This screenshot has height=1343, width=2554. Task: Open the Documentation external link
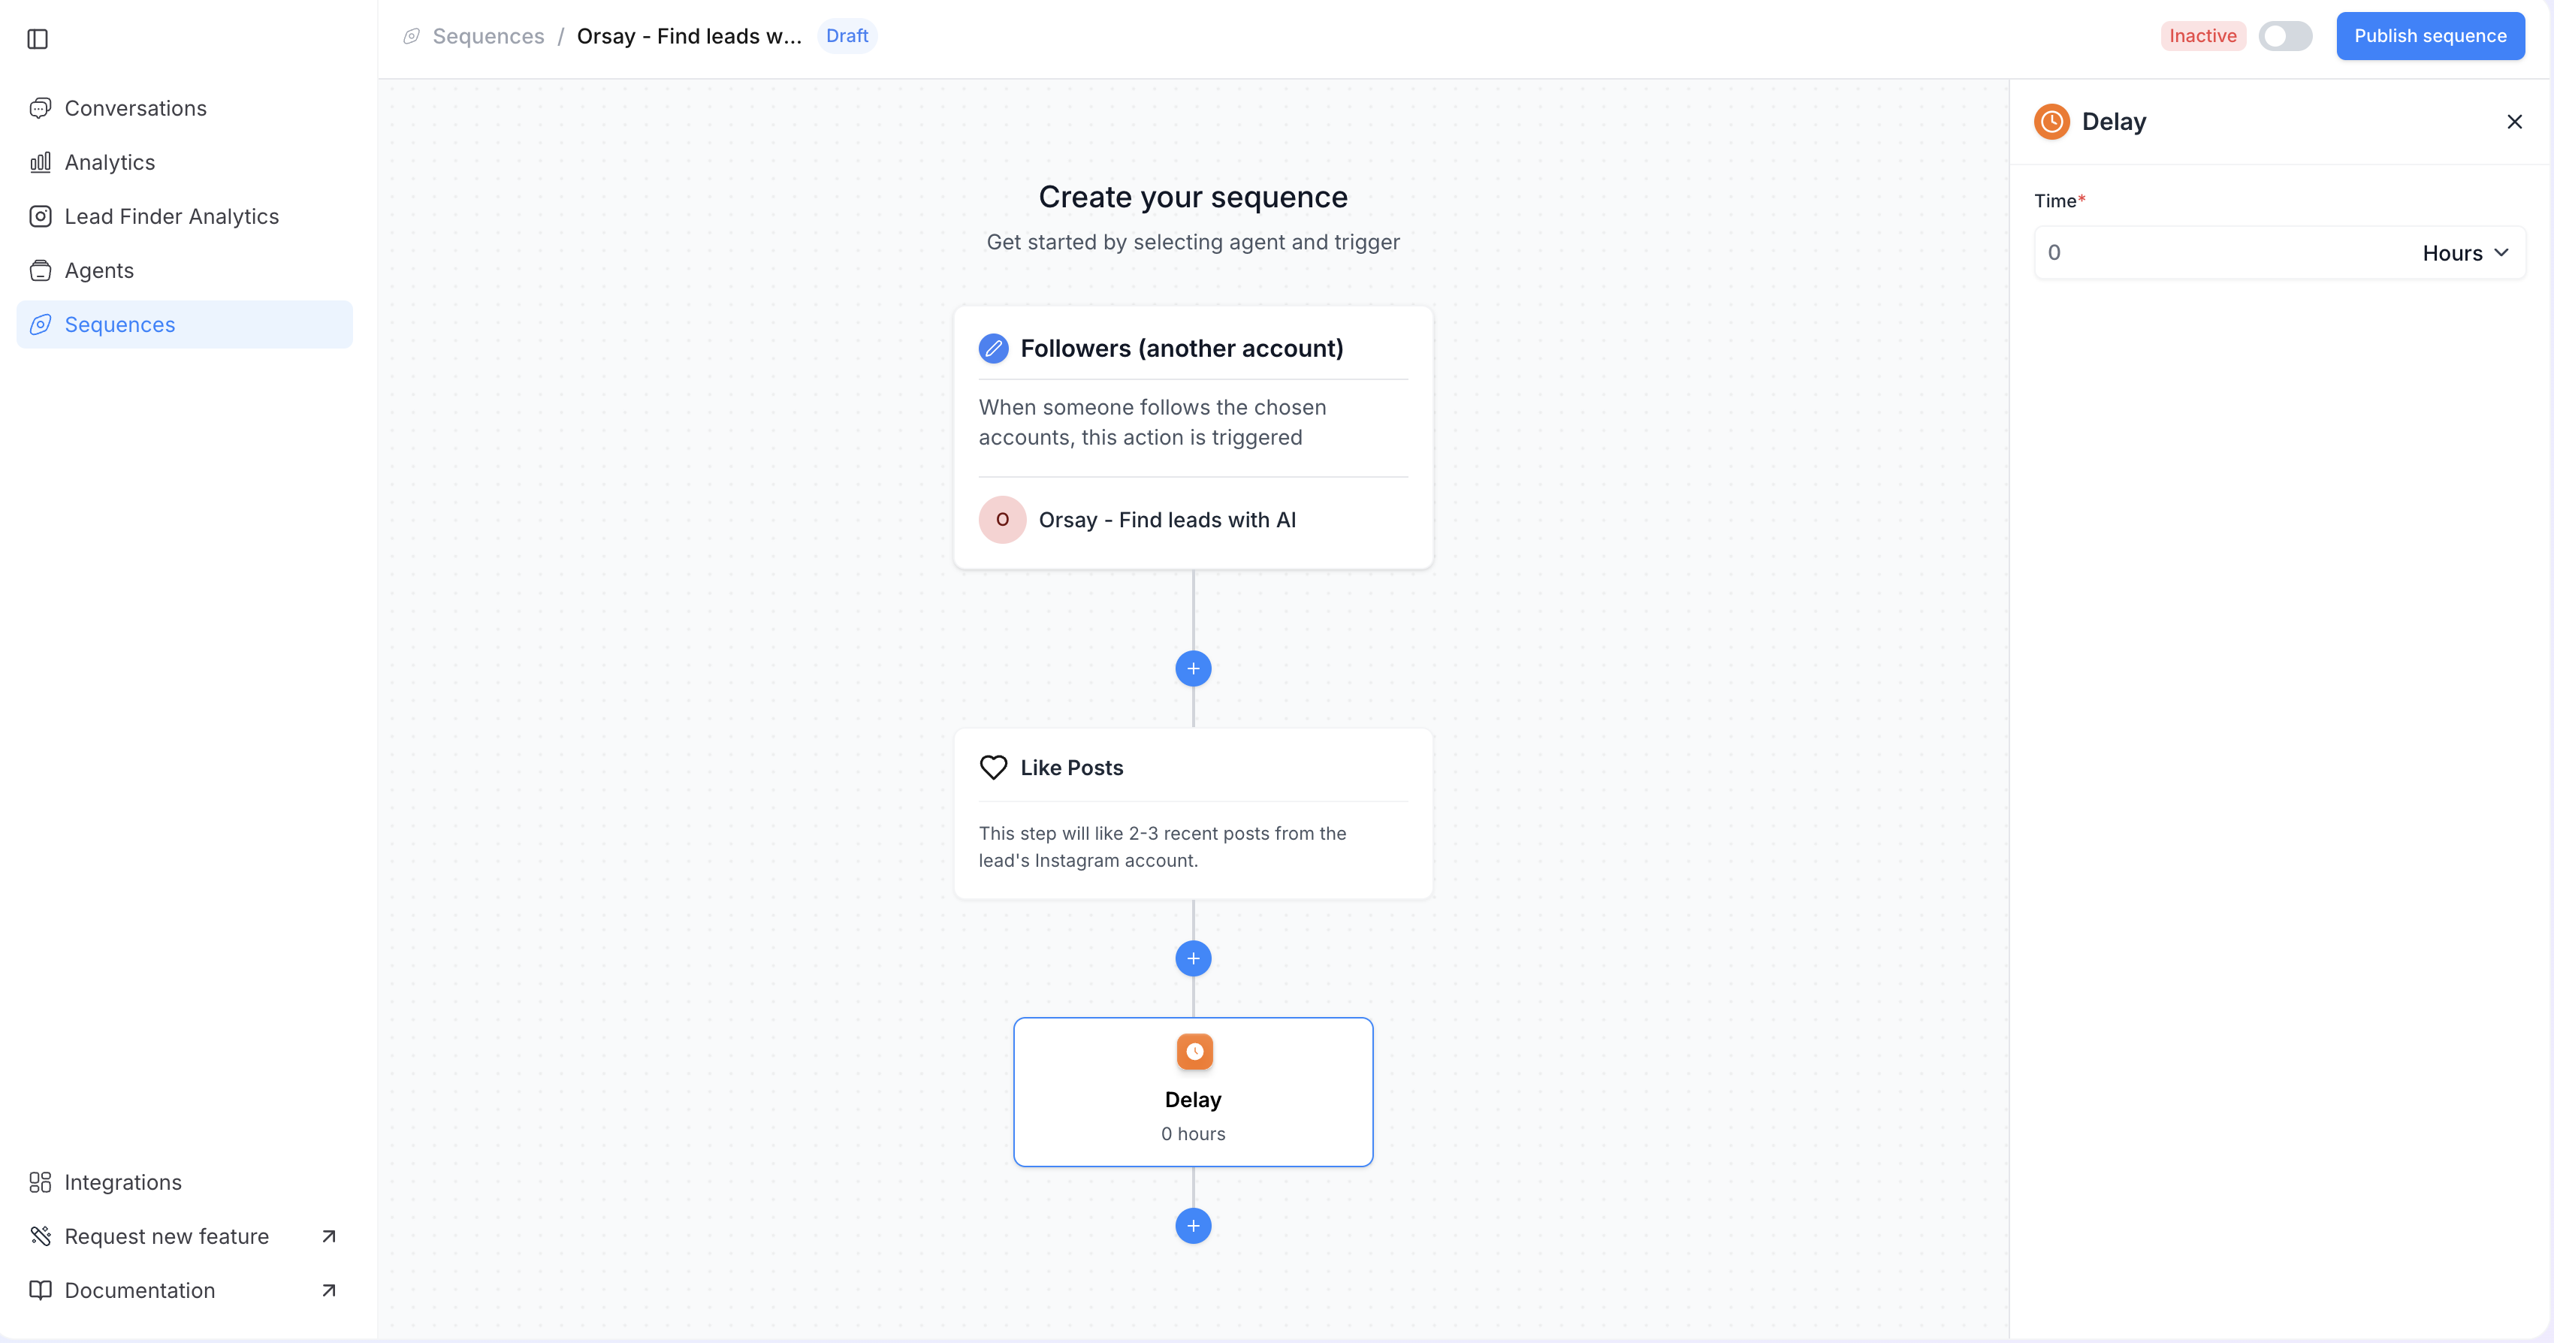point(140,1290)
